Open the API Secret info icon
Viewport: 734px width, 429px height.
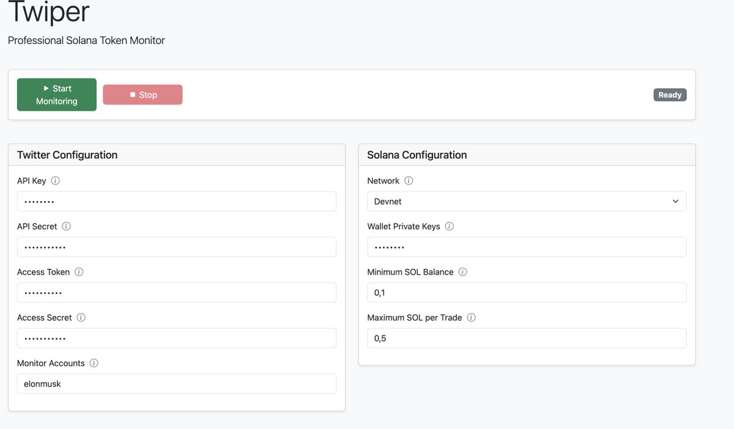tap(67, 226)
